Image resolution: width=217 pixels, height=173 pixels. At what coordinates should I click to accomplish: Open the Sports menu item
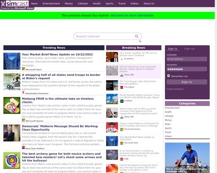109,3
